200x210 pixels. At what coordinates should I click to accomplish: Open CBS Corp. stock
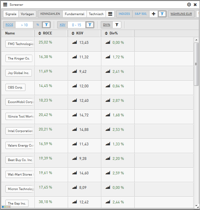(x=15, y=87)
